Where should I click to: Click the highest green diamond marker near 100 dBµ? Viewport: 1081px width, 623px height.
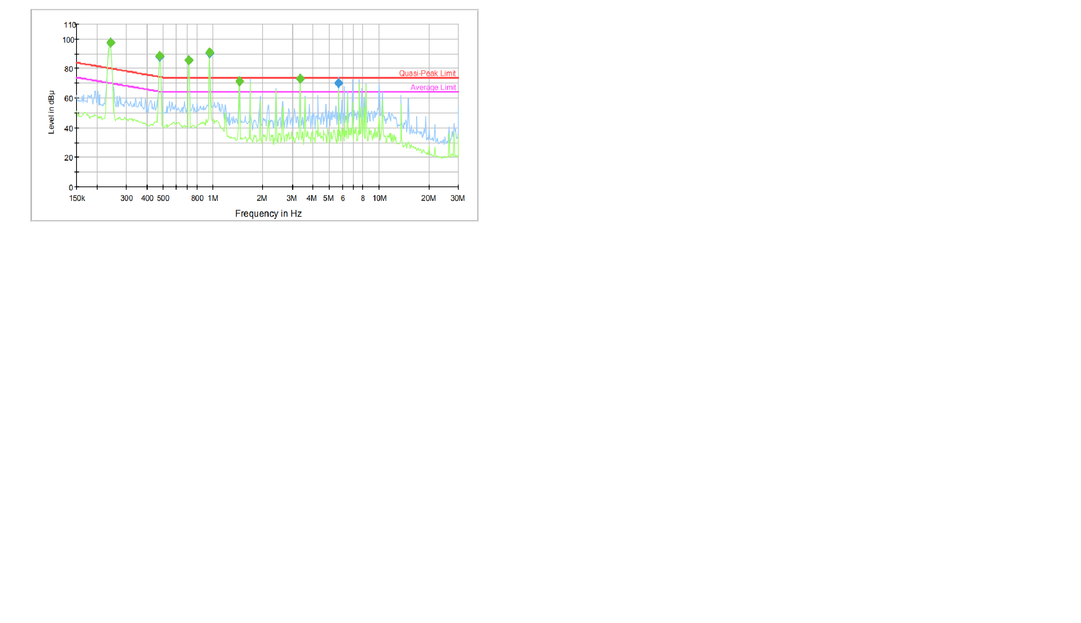pyautogui.click(x=110, y=43)
